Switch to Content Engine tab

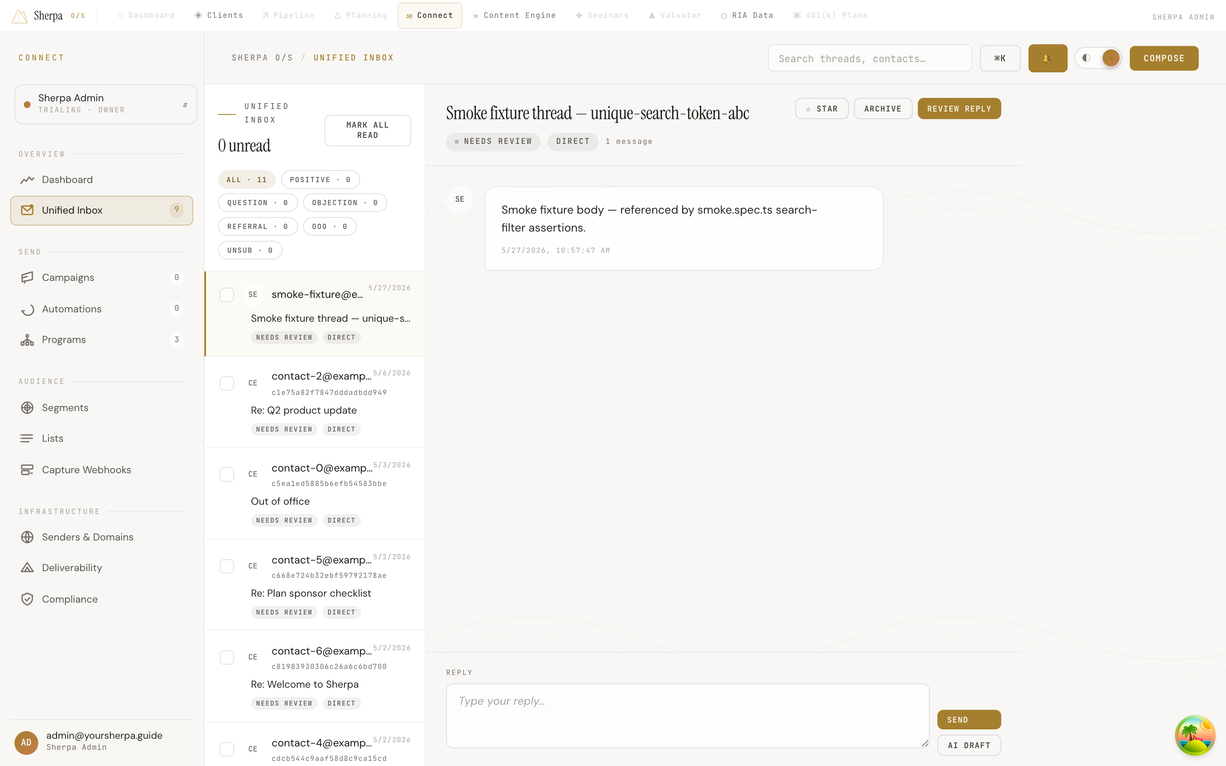coord(514,16)
